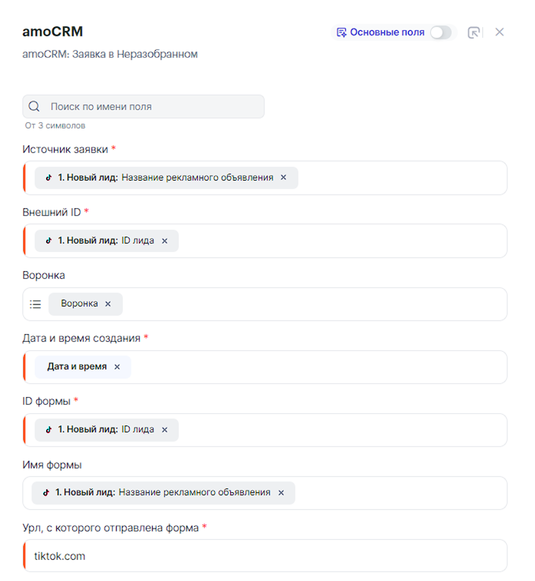Click the Дата и время chip
The width and height of the screenshot is (535, 581).
pos(77,367)
